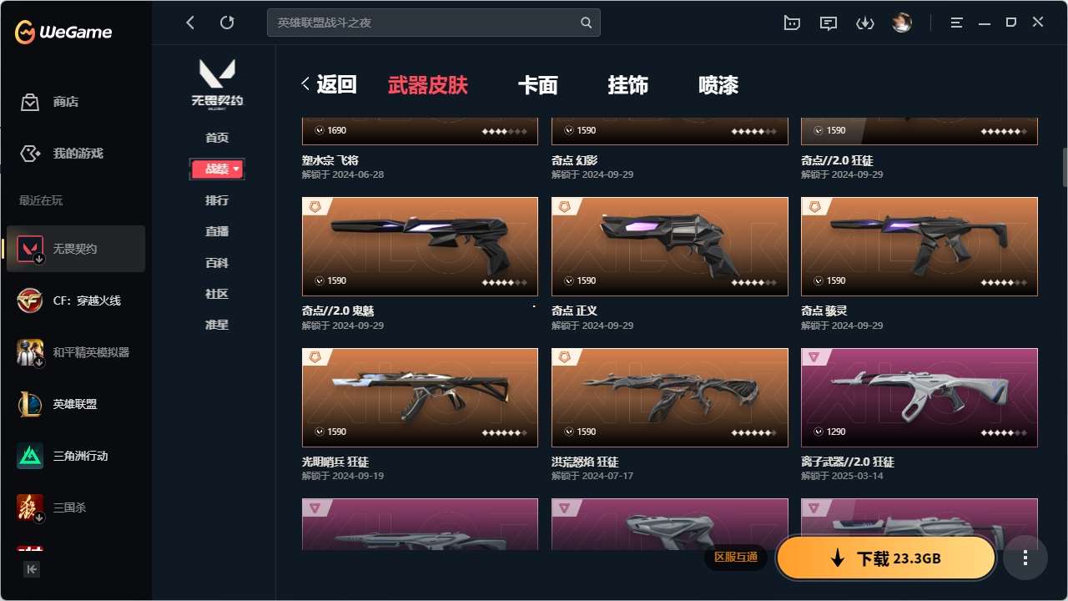This screenshot has height=601, width=1068.
Task: Go back using the 返回 chevron
Action: (x=329, y=84)
